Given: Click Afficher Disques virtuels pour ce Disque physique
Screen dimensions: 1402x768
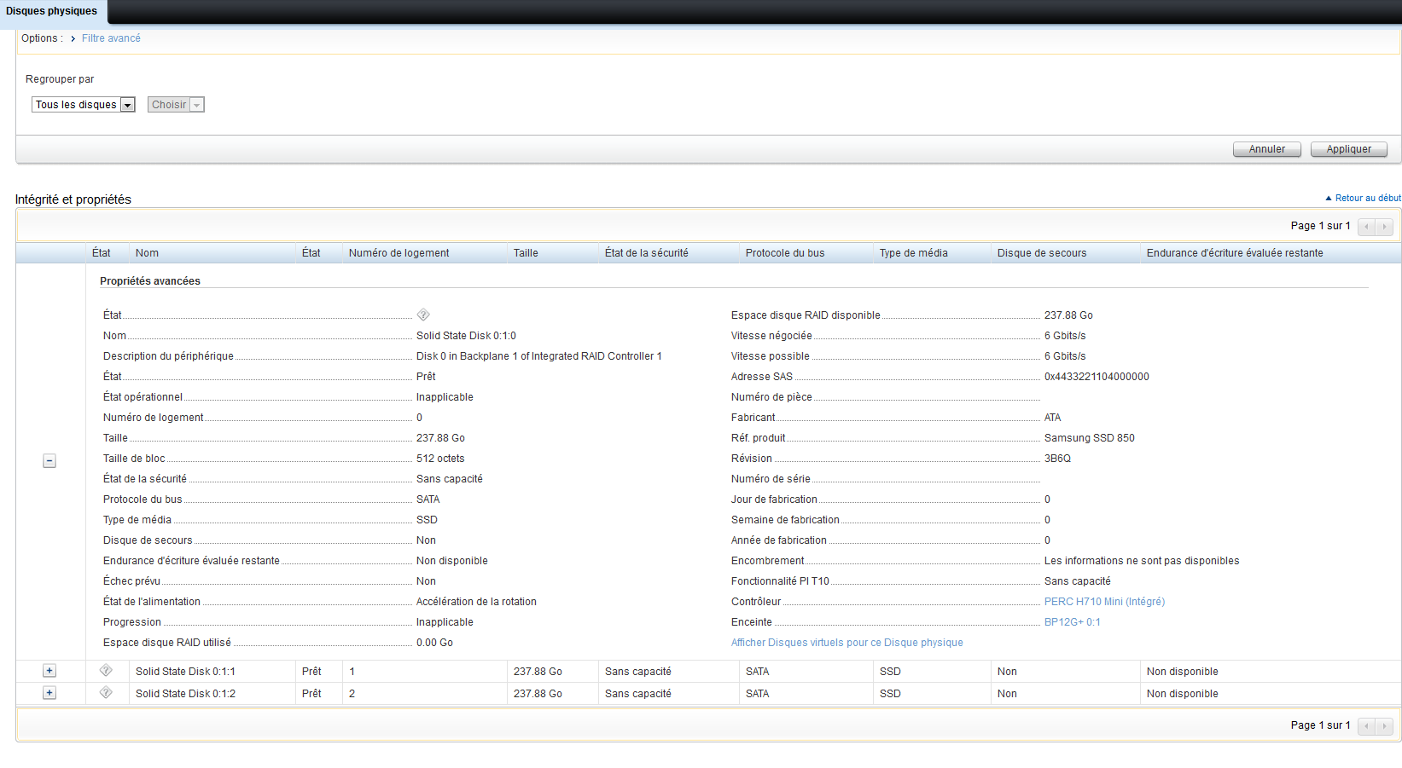Looking at the screenshot, I should point(846,643).
